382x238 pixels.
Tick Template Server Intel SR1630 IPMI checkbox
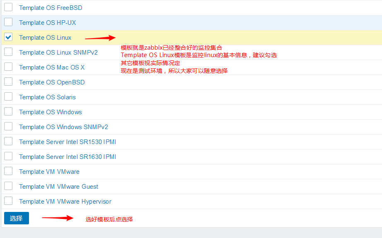(x=8, y=156)
